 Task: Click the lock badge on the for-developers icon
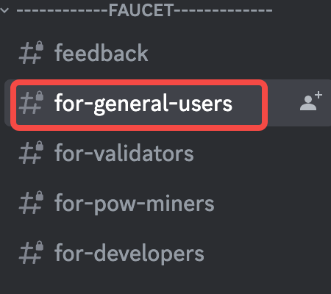[x=40, y=246]
